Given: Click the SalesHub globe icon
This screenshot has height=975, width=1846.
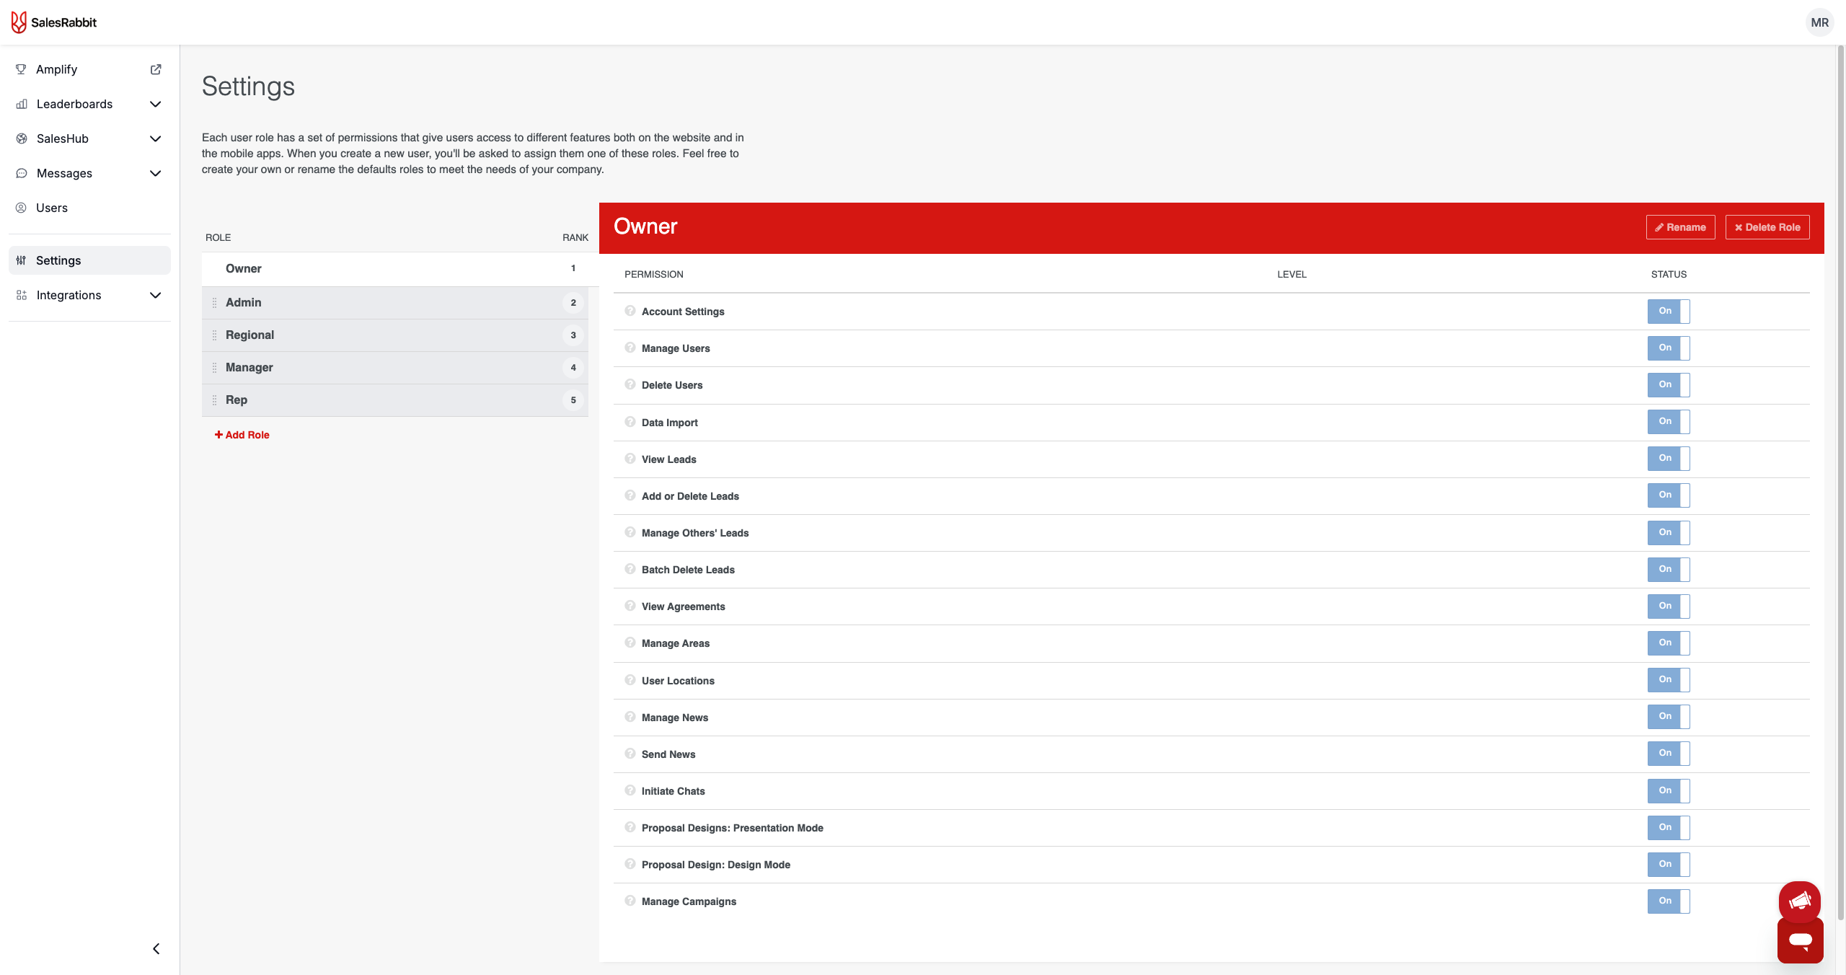Looking at the screenshot, I should pos(22,138).
